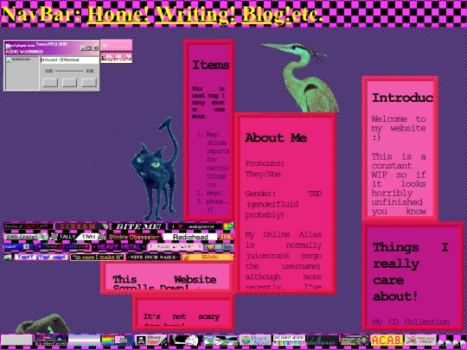Click the MS Paint 4ever badge

coord(289,340)
